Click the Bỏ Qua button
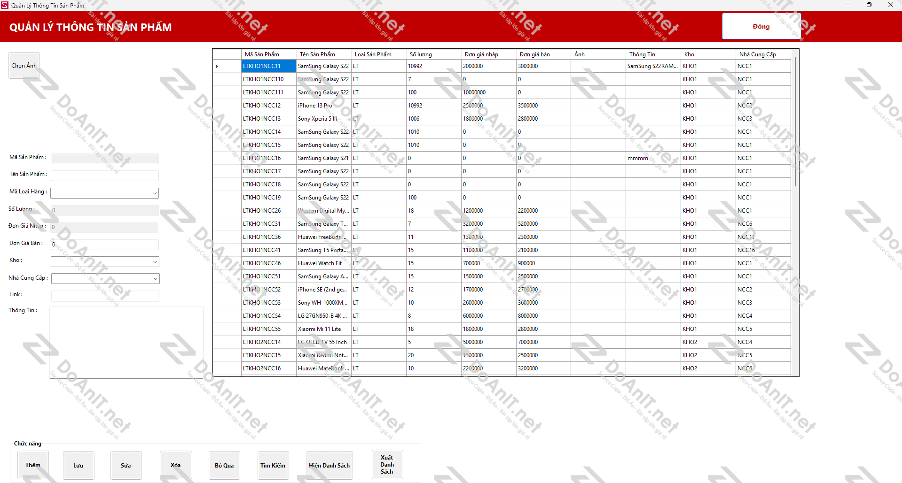 [x=224, y=465]
